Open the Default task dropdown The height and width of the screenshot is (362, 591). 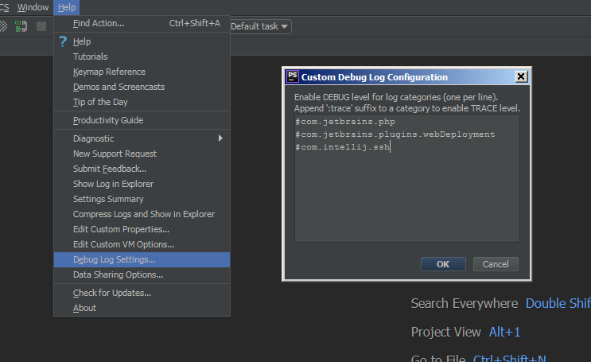(x=260, y=26)
